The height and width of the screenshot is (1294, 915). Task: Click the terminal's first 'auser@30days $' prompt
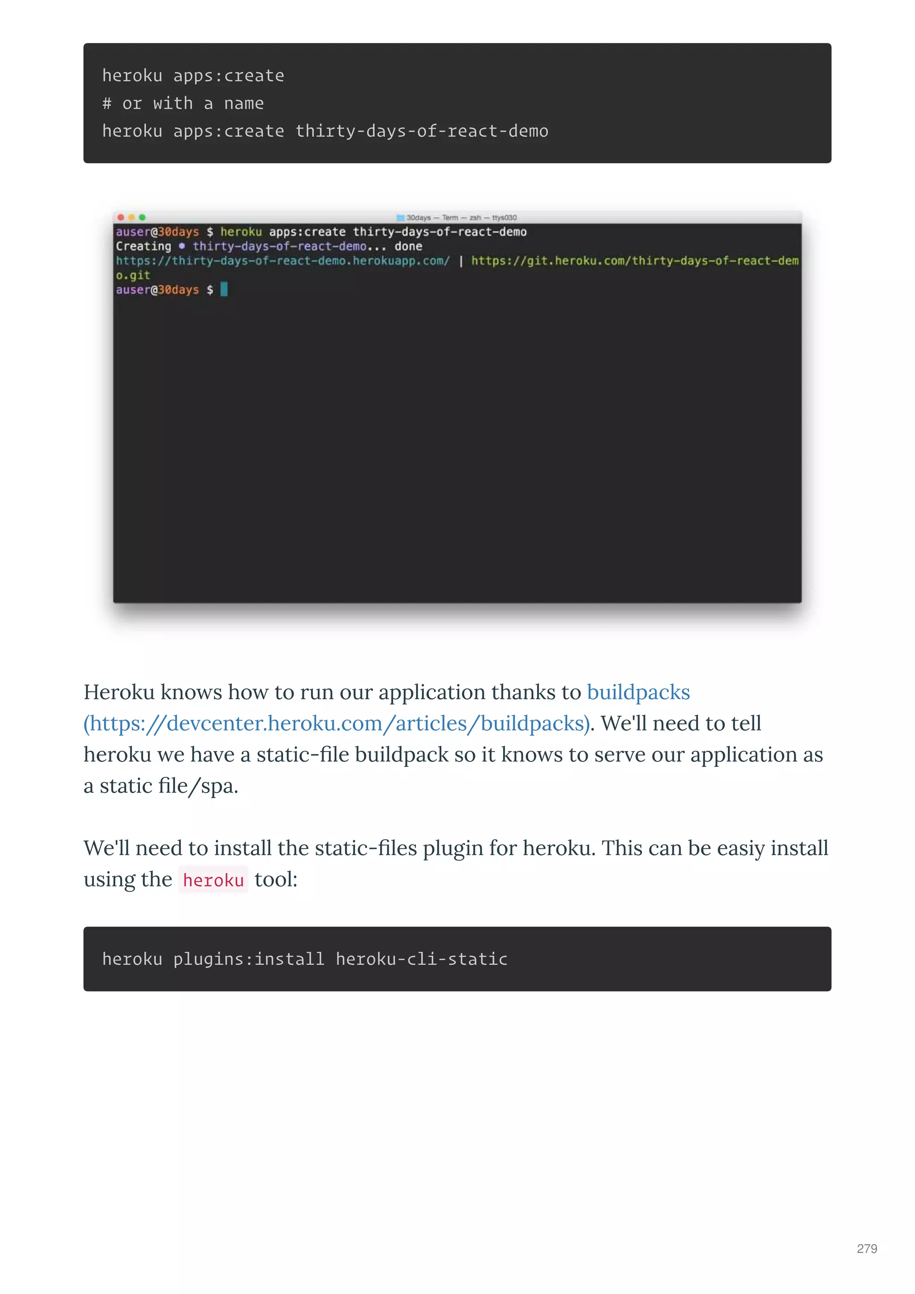164,232
